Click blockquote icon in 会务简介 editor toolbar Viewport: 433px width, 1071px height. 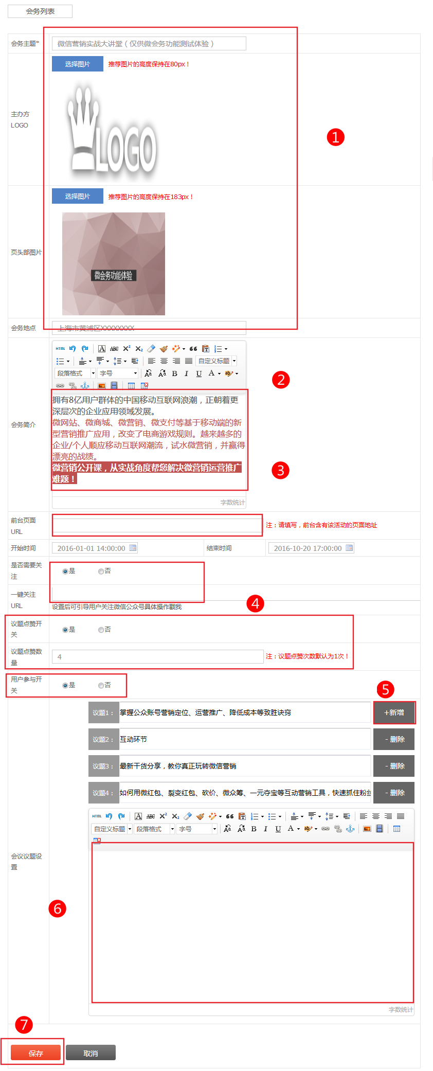coord(193,349)
